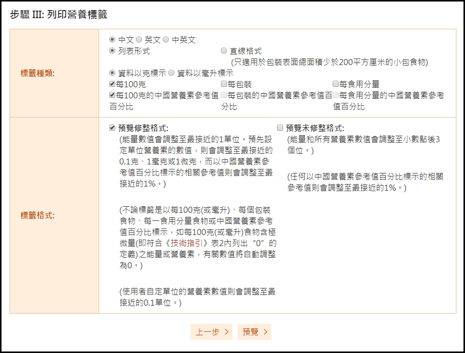This screenshot has height=353, width=465.
Task: Toggle 每100克的中國營養素參考值百分比 checkbox
Action: tap(112, 95)
